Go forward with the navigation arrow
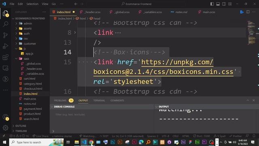 82,4
